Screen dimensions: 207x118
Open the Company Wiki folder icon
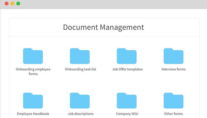tap(127, 101)
